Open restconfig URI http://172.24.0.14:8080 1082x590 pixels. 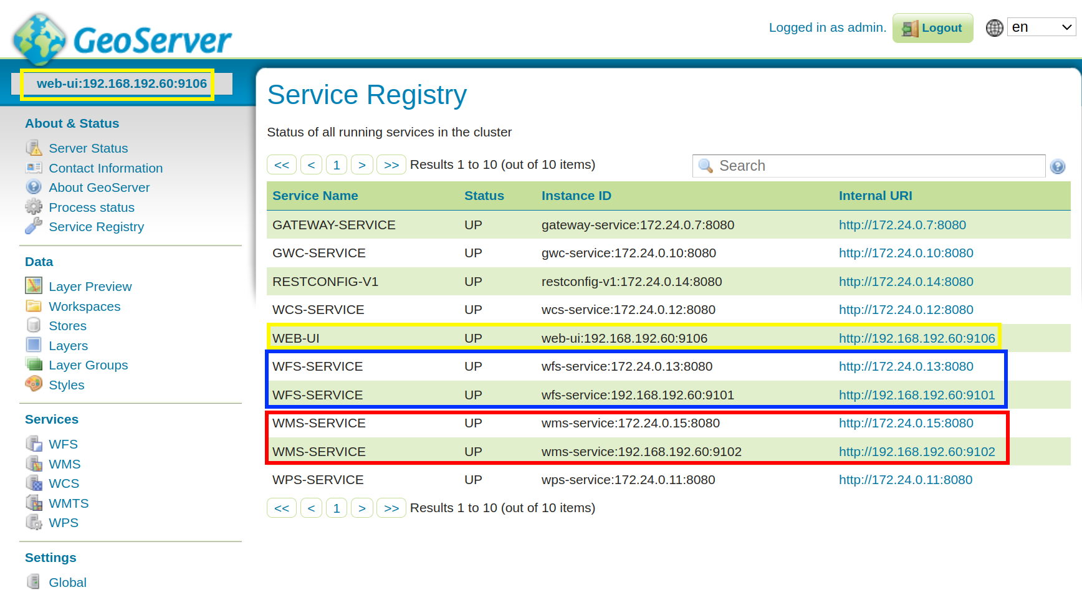pyautogui.click(x=906, y=282)
